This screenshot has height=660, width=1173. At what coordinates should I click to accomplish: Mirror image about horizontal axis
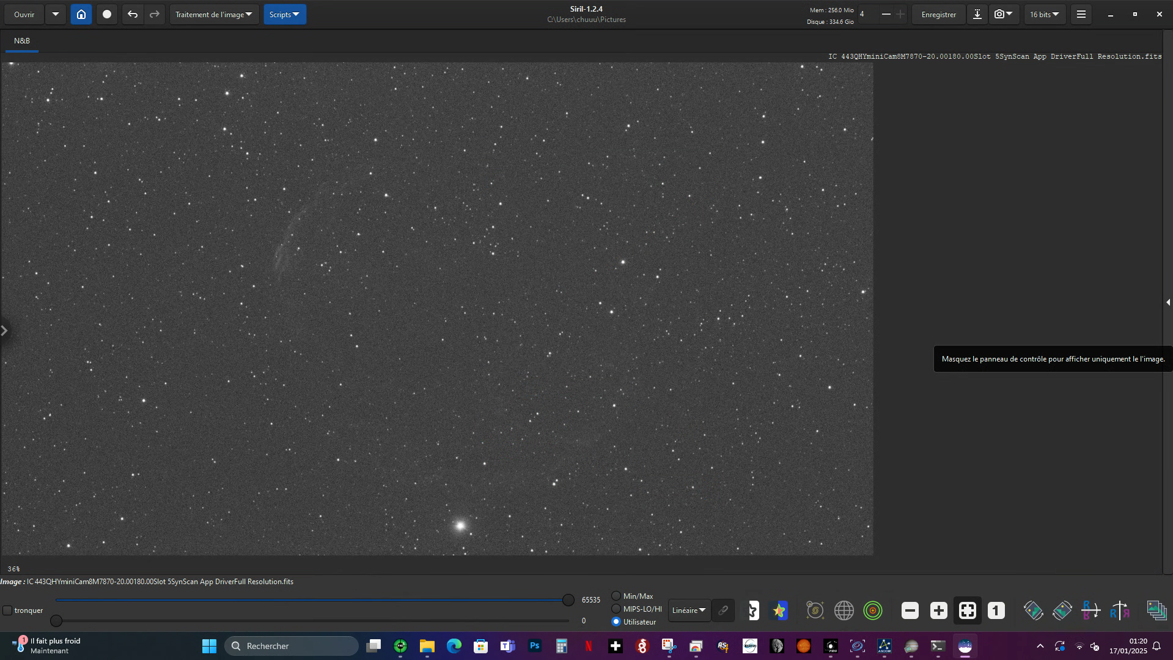[1091, 610]
